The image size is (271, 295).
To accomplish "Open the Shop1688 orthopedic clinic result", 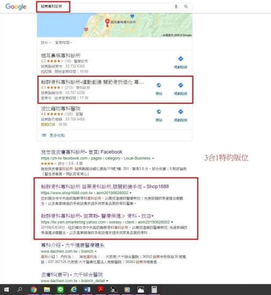I will (105, 187).
